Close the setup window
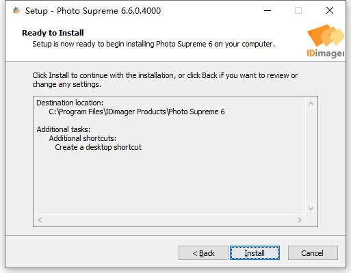The width and height of the screenshot is (351, 273). pos(330,10)
